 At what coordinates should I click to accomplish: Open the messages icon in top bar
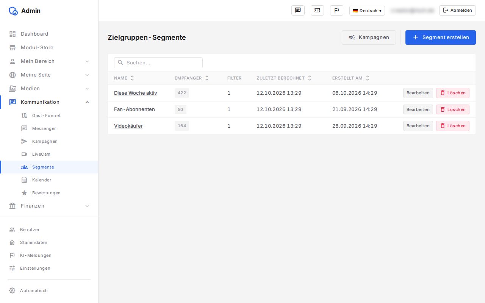pos(298,10)
